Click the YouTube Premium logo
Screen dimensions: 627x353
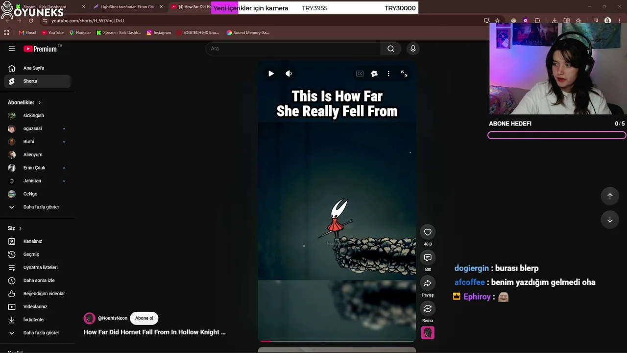[x=40, y=49]
